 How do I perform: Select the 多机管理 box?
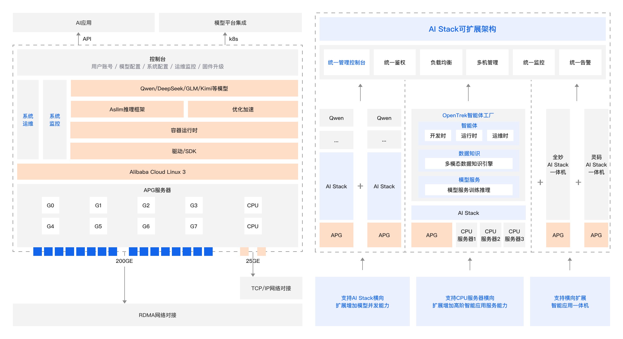pyautogui.click(x=487, y=62)
